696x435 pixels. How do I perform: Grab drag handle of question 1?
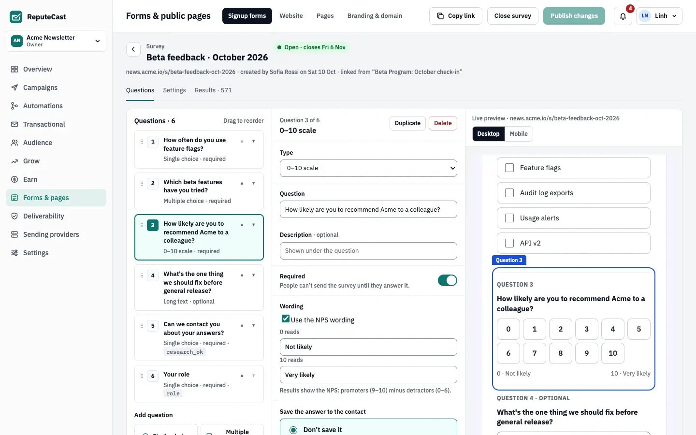coord(142,142)
